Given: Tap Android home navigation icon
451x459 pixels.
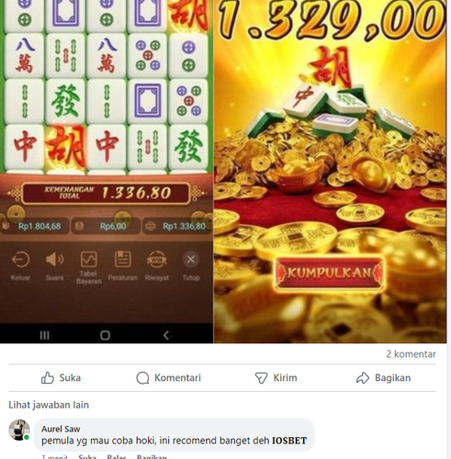Looking at the screenshot, I should (105, 335).
